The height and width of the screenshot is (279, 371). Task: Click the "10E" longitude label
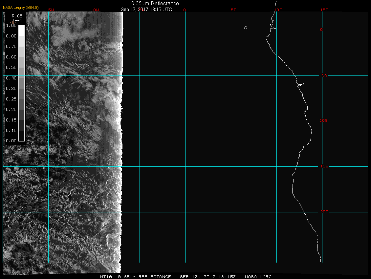pos(278,10)
